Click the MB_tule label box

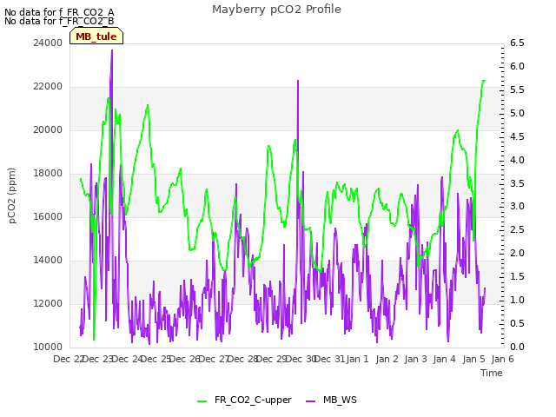(96, 36)
